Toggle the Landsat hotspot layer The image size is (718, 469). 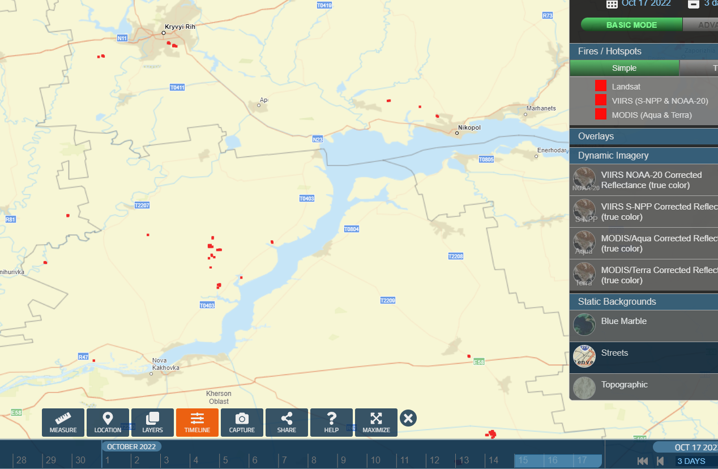(601, 87)
